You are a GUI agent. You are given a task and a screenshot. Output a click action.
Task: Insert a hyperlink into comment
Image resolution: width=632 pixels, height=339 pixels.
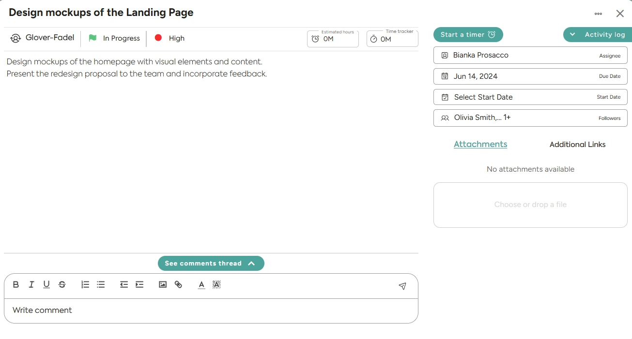[178, 285]
